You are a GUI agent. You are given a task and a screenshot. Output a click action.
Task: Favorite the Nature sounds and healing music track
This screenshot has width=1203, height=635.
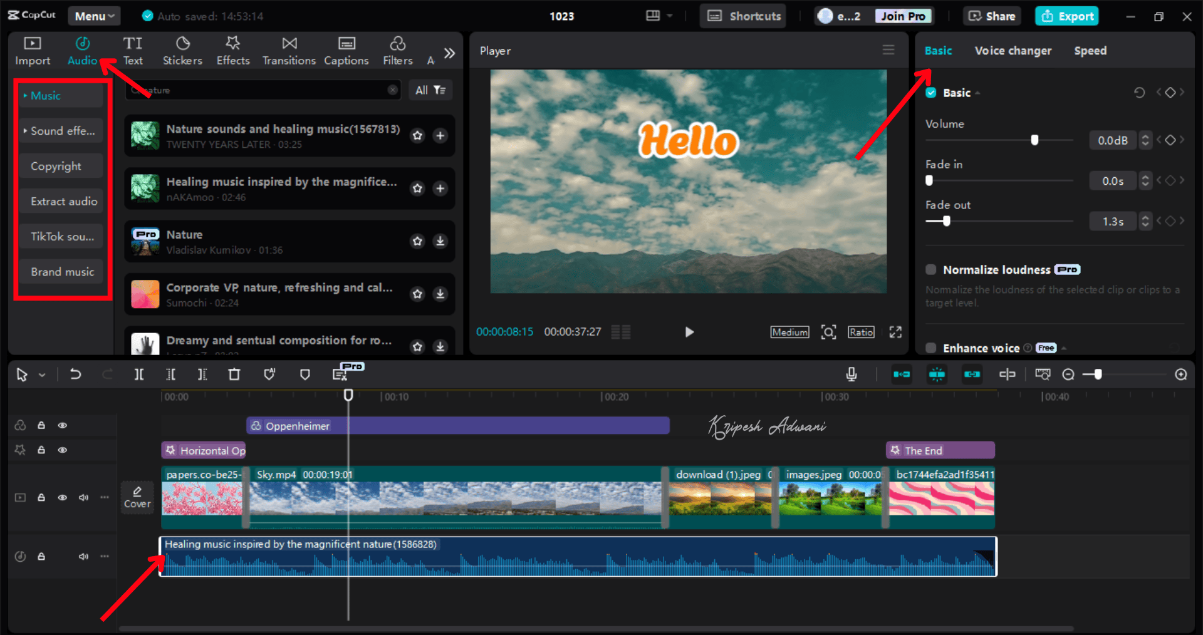pos(417,136)
